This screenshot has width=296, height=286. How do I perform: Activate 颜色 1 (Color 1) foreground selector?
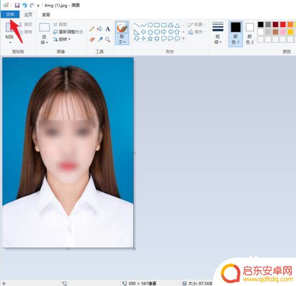[x=236, y=34]
